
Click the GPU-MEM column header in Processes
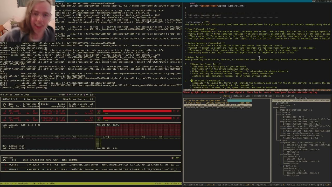34,160
